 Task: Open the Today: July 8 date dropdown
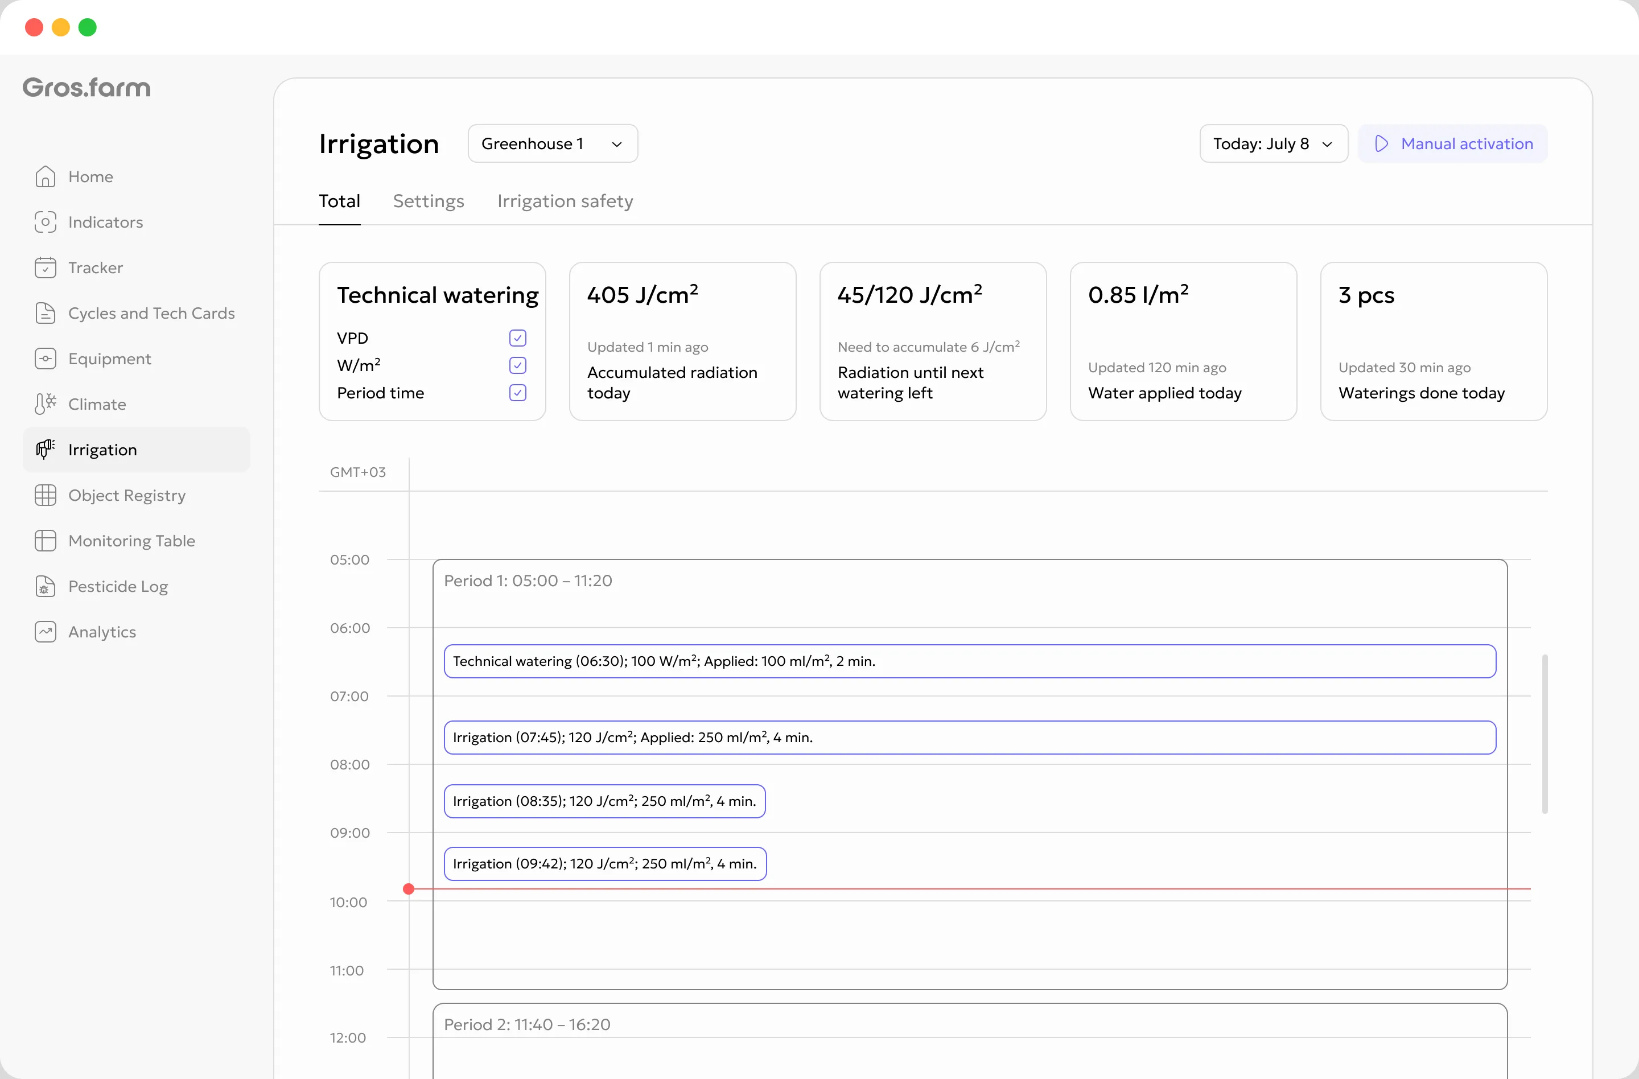click(x=1273, y=143)
